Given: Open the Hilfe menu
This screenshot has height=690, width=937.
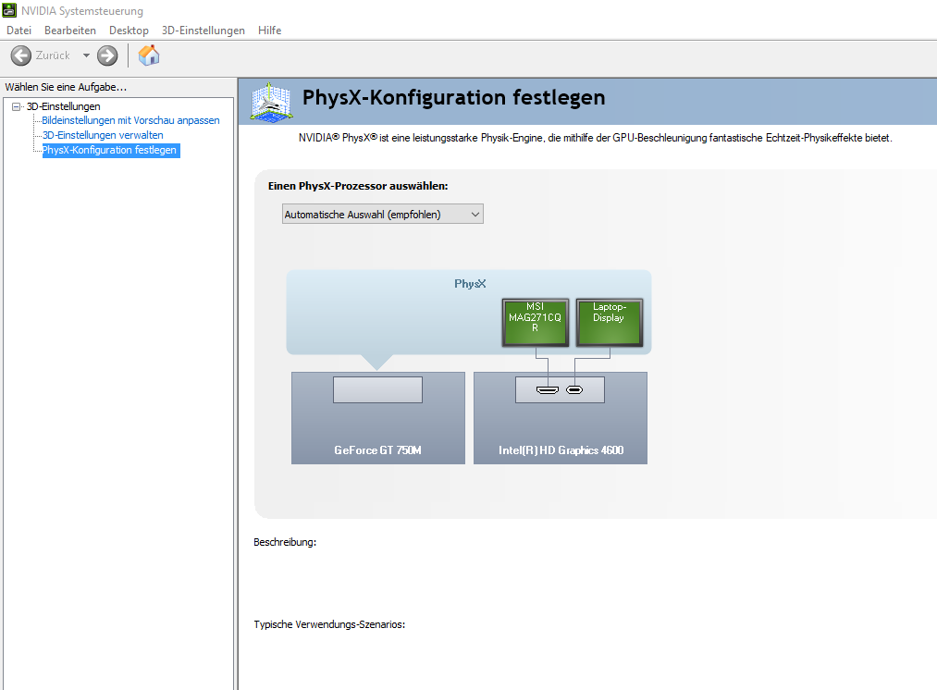Looking at the screenshot, I should coord(269,31).
